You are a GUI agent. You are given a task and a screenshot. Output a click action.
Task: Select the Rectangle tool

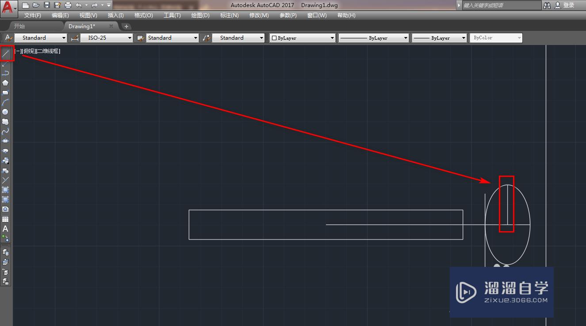point(5,93)
